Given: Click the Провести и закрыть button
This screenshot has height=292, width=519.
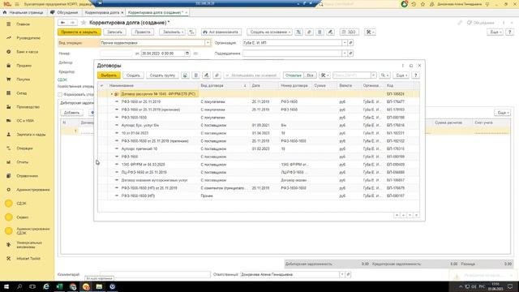Looking at the screenshot, I should click(x=79, y=32).
